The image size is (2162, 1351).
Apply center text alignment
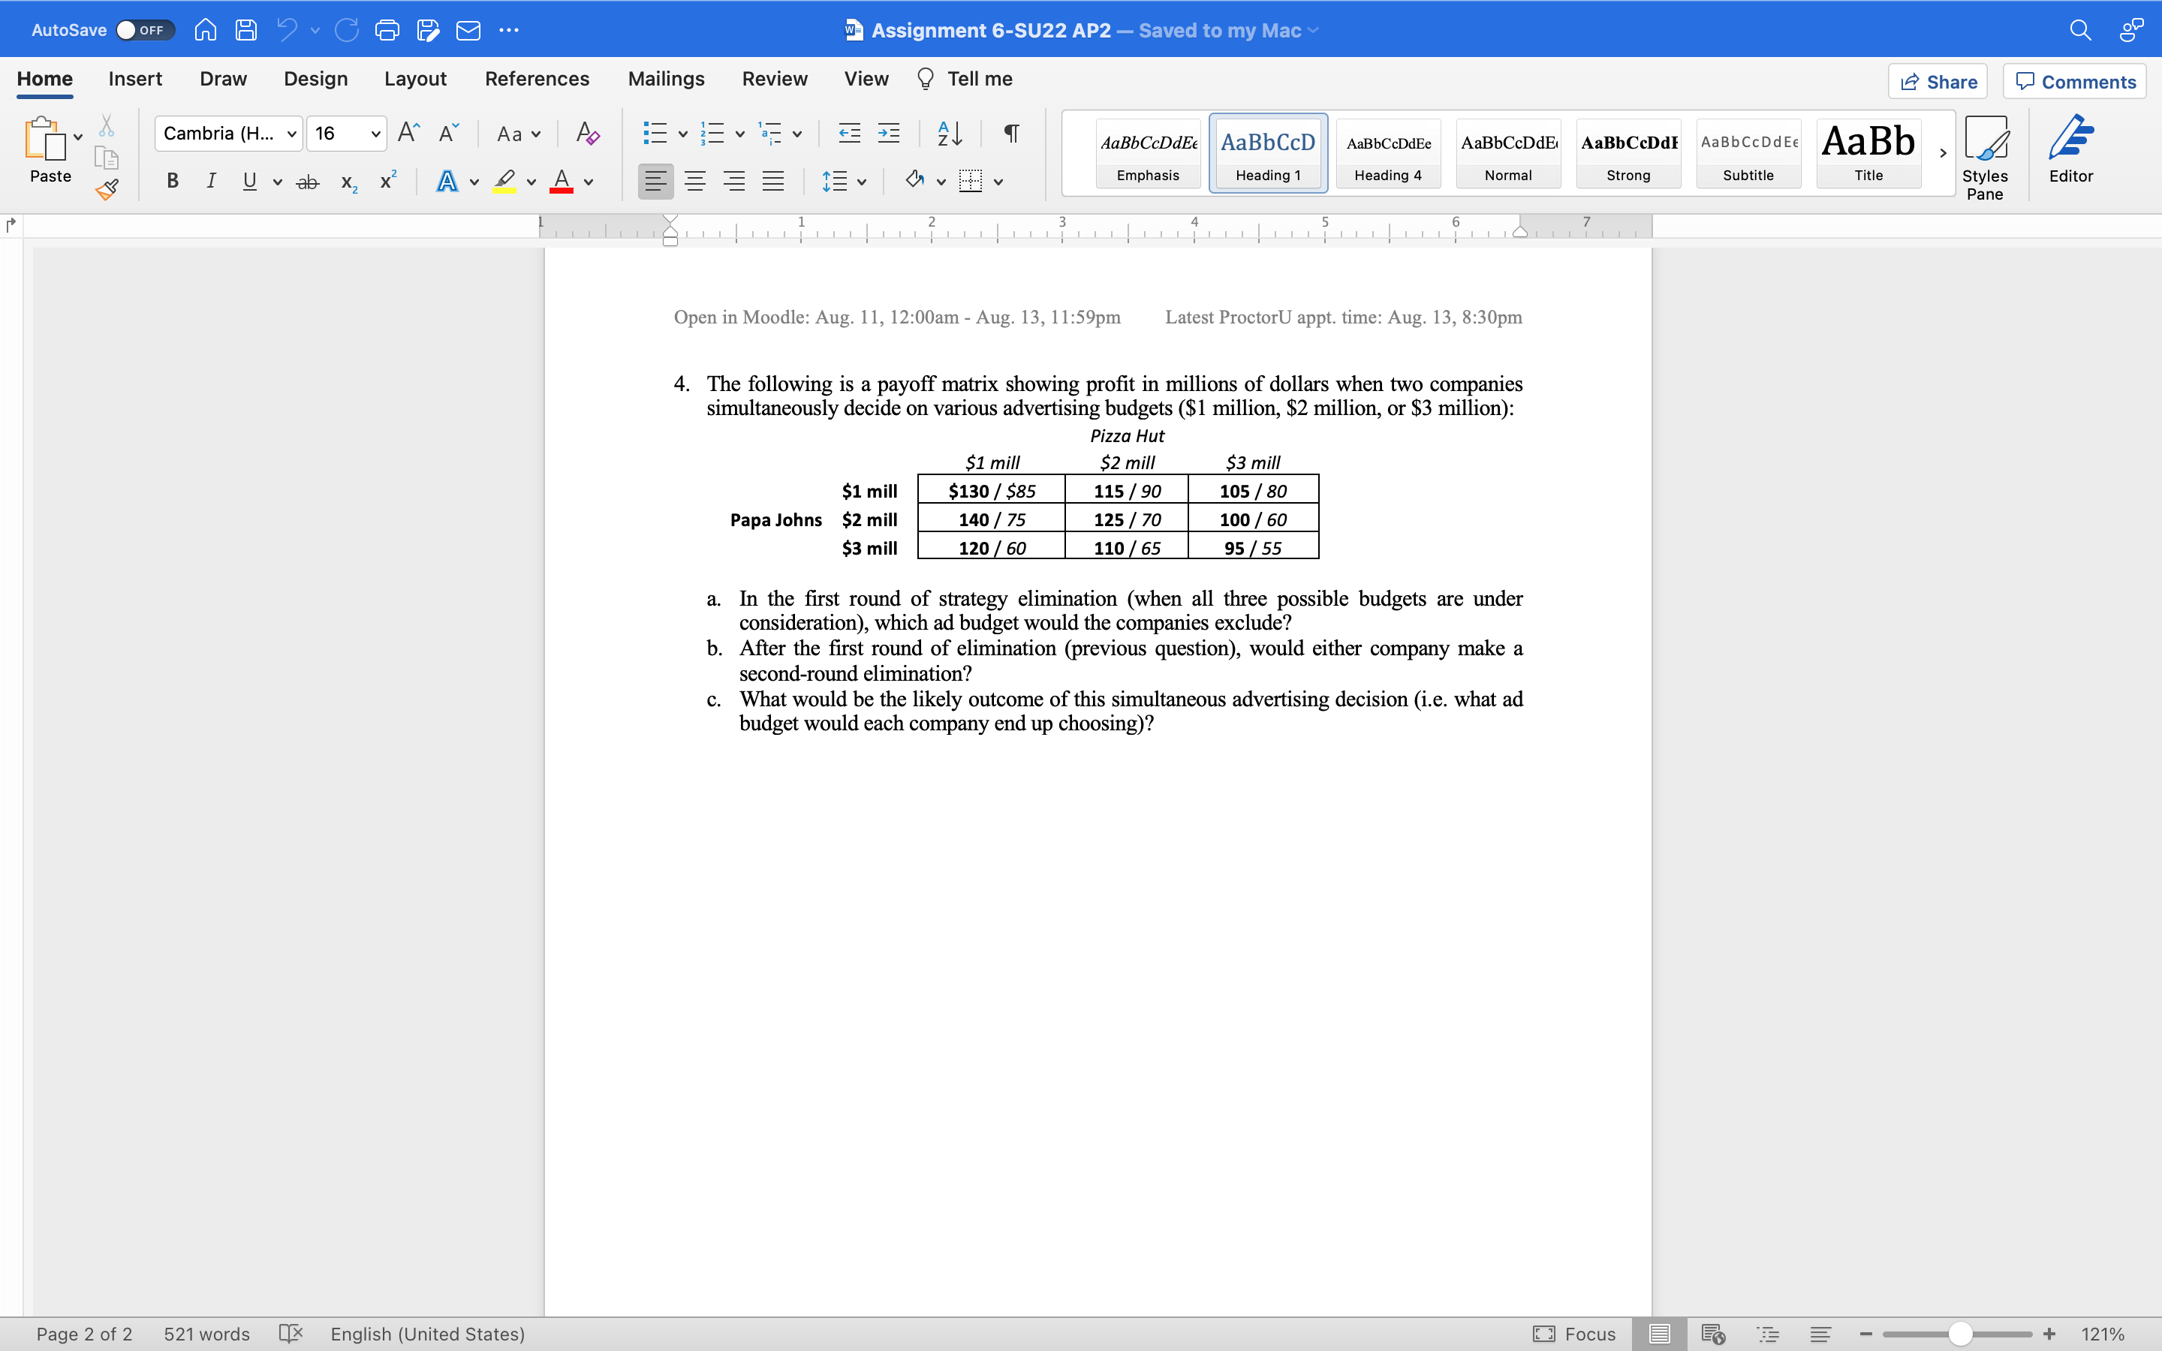click(694, 182)
